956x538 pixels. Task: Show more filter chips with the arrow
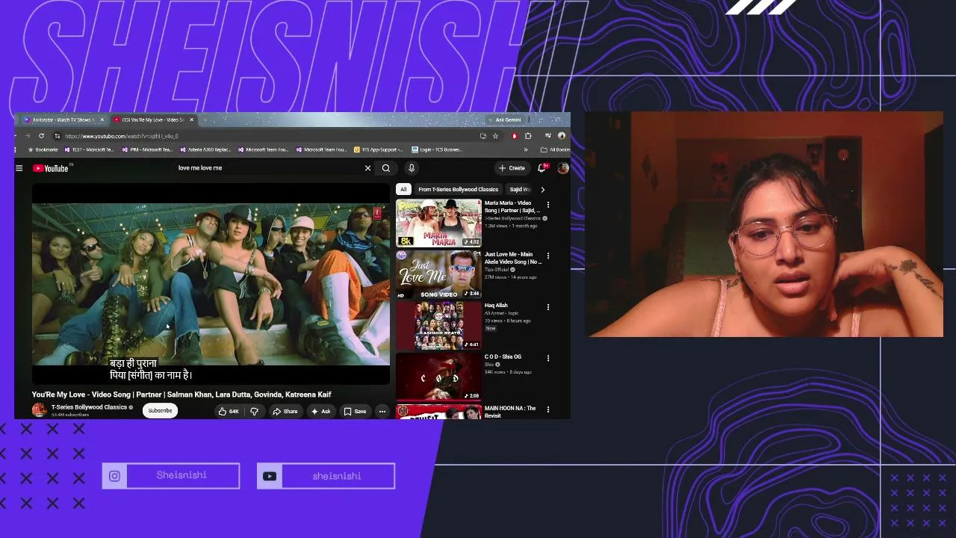[542, 190]
